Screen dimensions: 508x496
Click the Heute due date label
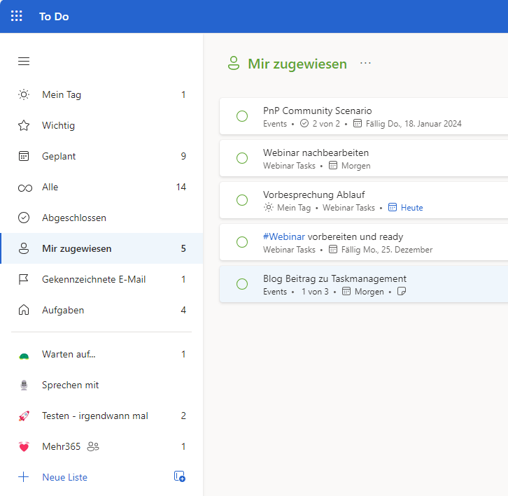click(411, 208)
